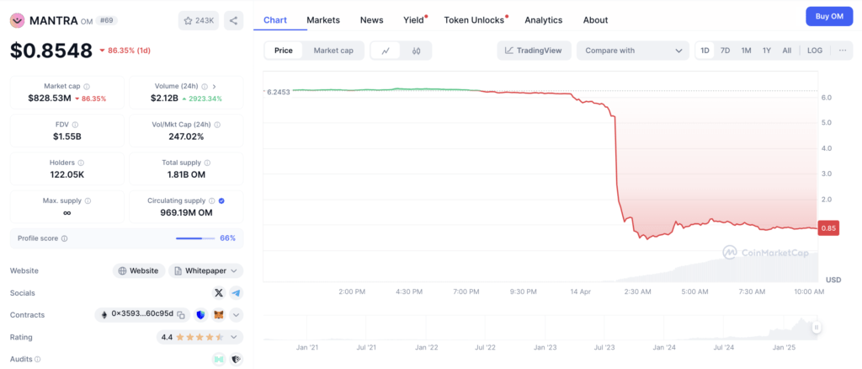Image resolution: width=862 pixels, height=369 pixels.
Task: Select the 7D time range
Action: (725, 51)
